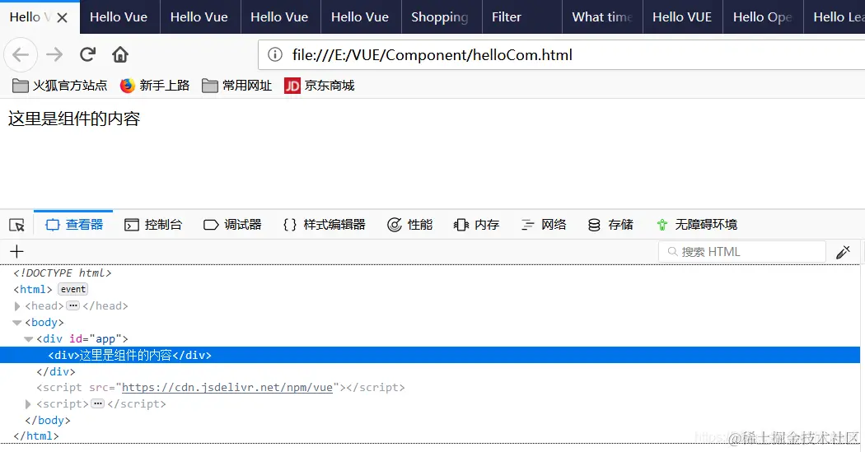865x452 pixels.
Task: Open the 新手上路 Firefox bookmark
Action: click(x=155, y=86)
